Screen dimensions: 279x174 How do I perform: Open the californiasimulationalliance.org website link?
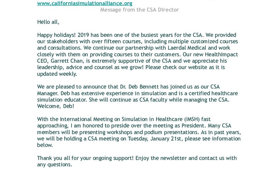pyautogui.click(x=84, y=3)
